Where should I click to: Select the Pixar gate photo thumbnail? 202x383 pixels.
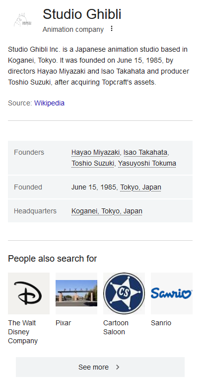tap(76, 293)
